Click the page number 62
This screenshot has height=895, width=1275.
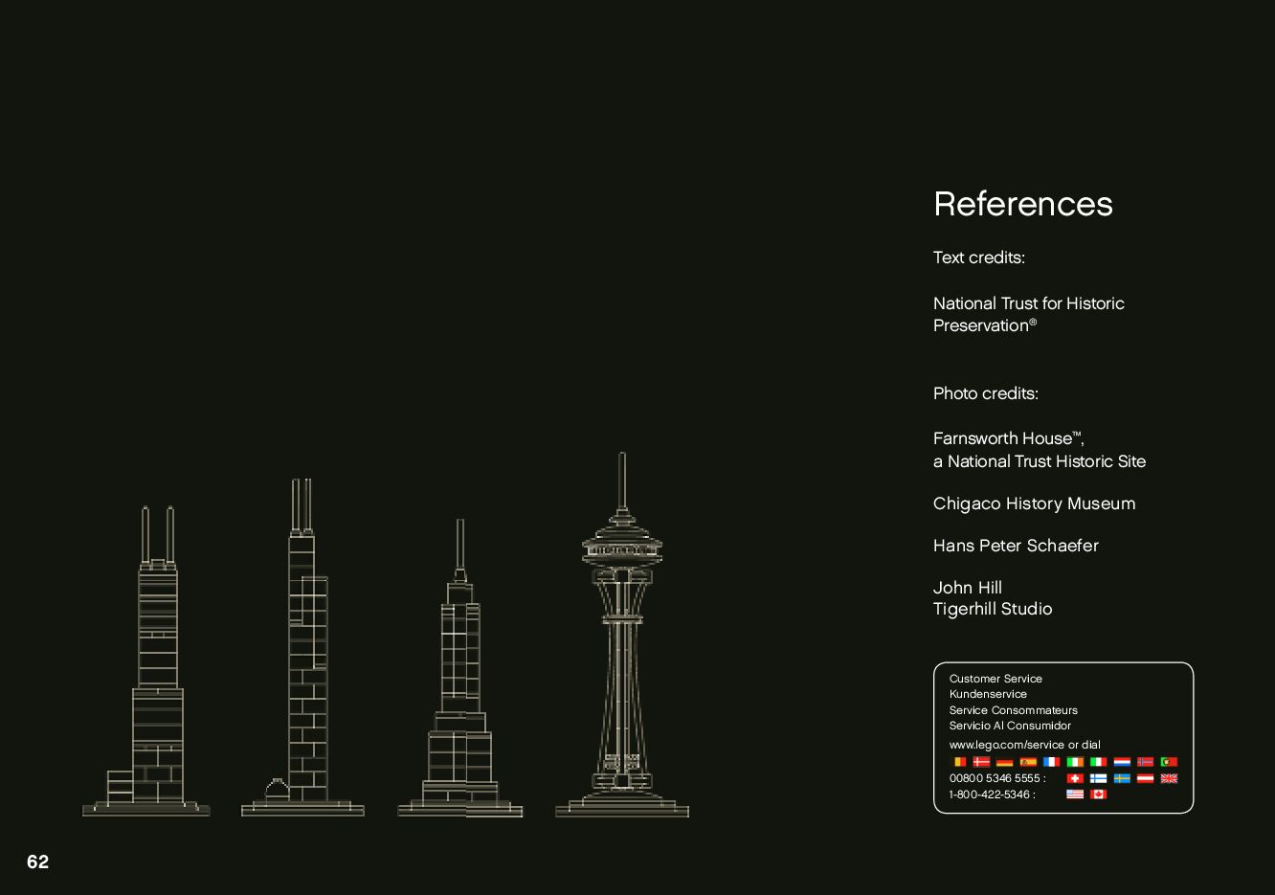[37, 861]
